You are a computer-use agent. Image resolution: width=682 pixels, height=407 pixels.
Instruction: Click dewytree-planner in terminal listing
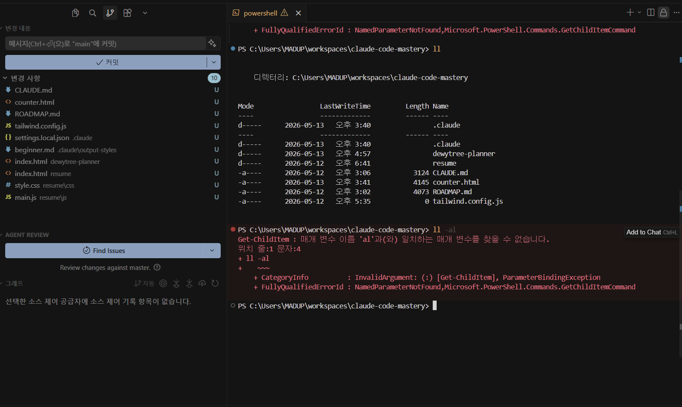[464, 154]
